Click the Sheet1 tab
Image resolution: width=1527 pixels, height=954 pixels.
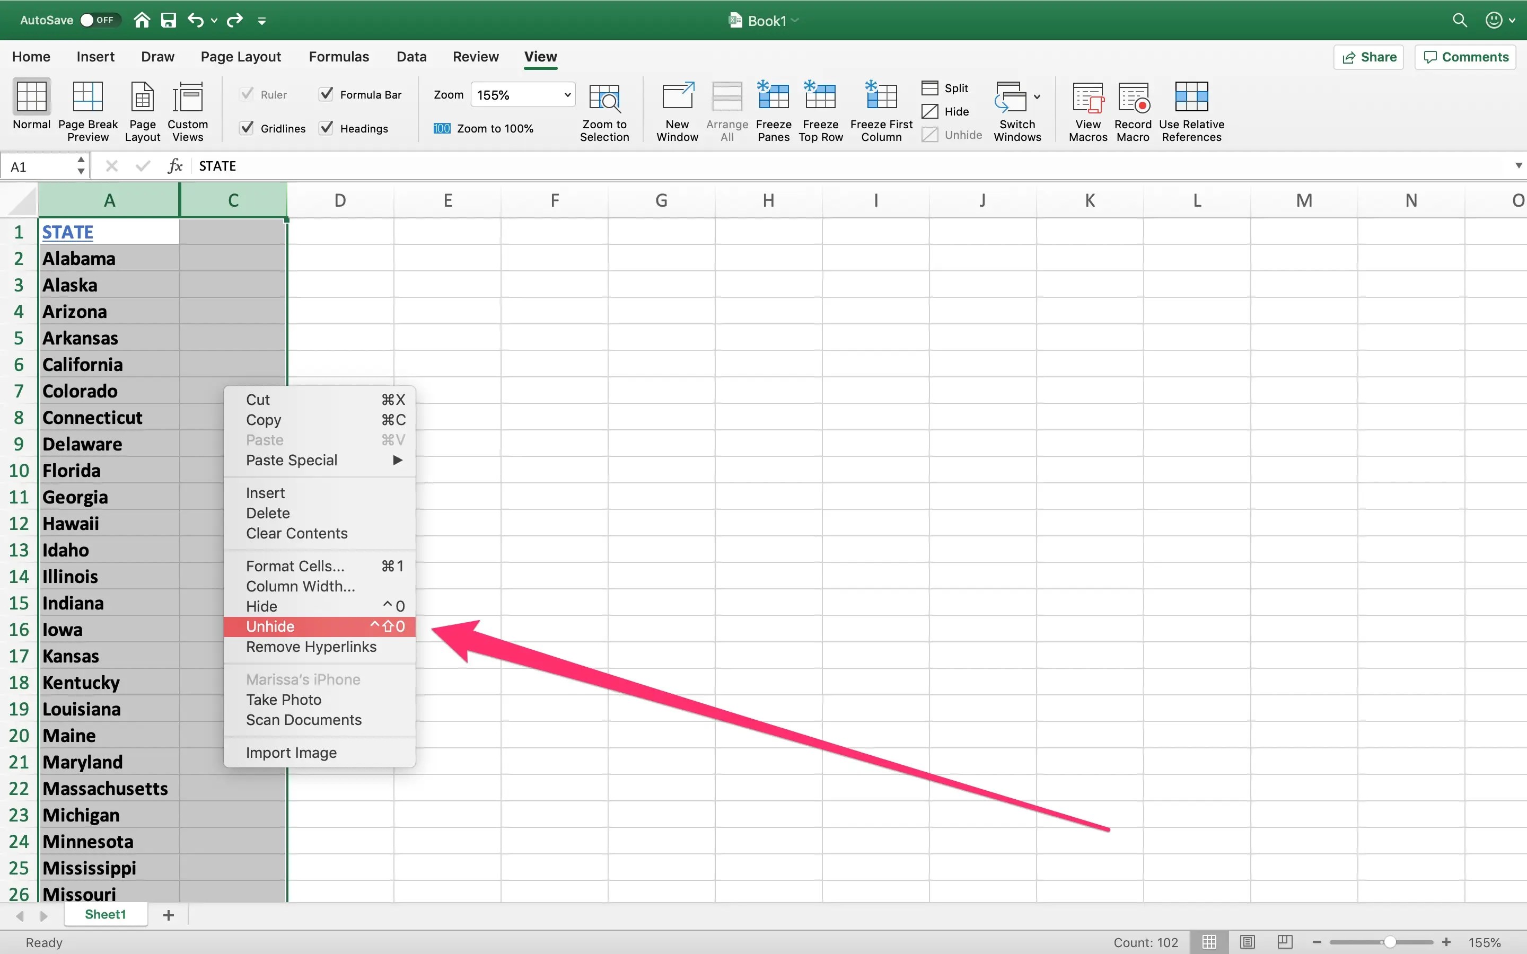pyautogui.click(x=106, y=914)
